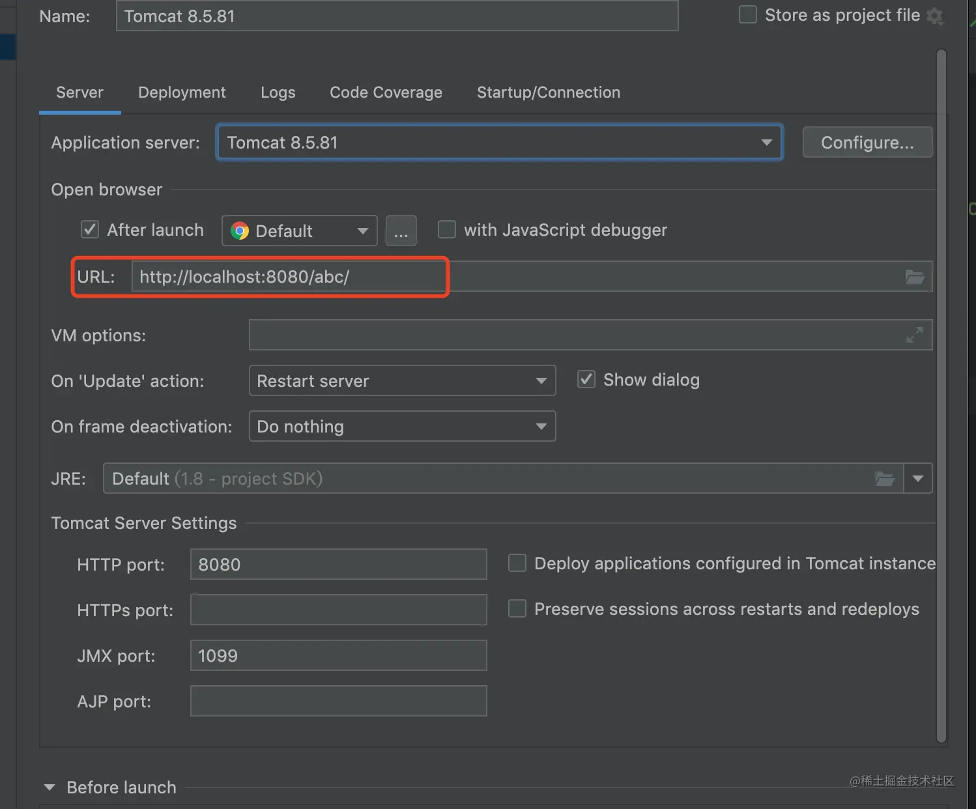The width and height of the screenshot is (976, 809).
Task: Click the HTTP port field
Action: (x=338, y=564)
